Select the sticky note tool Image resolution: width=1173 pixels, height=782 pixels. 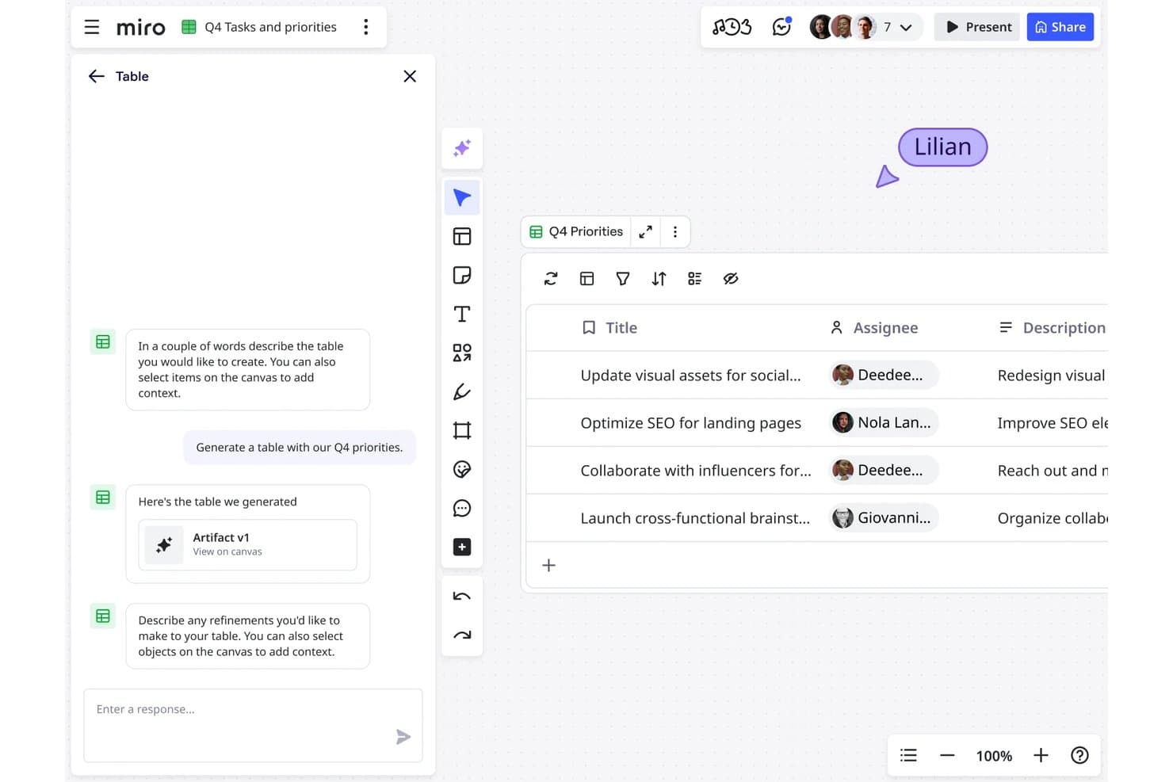[x=462, y=275]
